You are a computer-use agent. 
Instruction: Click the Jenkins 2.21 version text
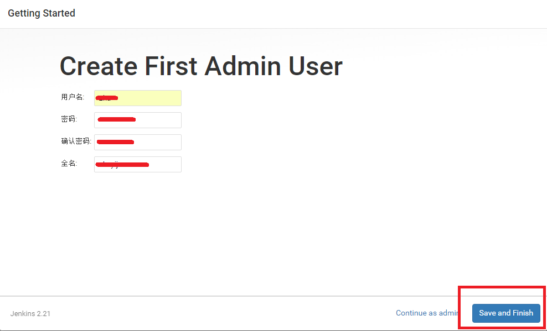(x=30, y=314)
